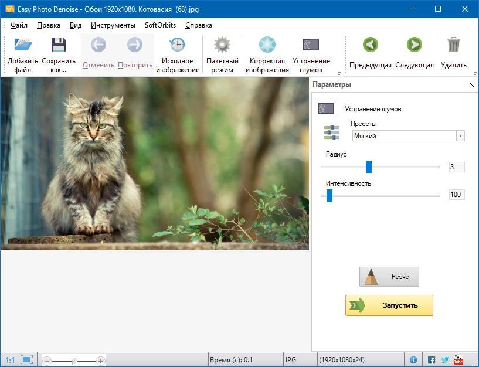Click the Сохранить как floppy disk icon

(59, 45)
